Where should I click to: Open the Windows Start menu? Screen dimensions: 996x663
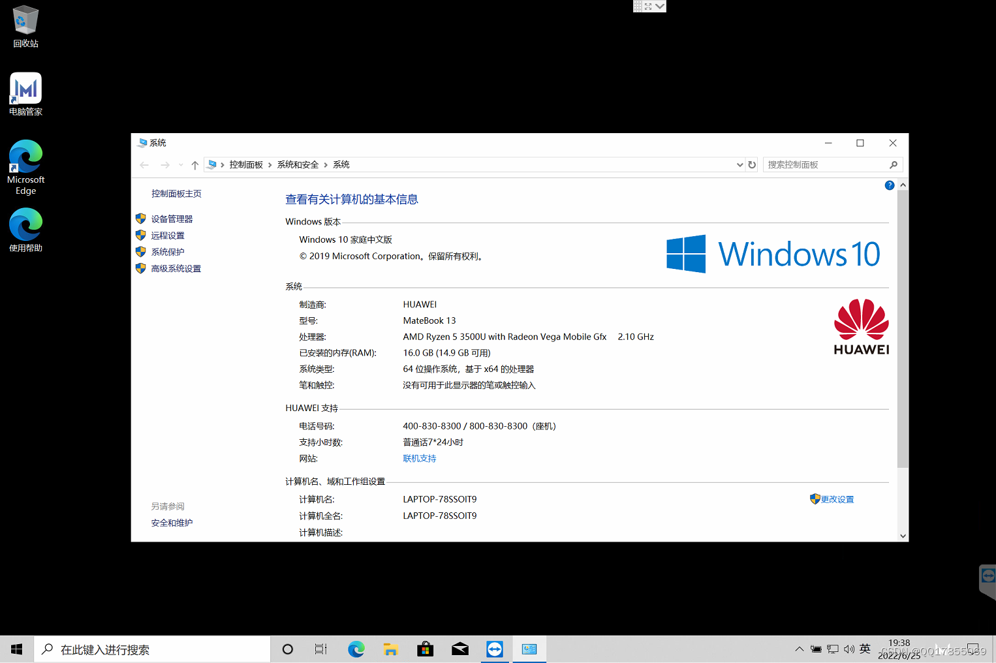pos(16,649)
